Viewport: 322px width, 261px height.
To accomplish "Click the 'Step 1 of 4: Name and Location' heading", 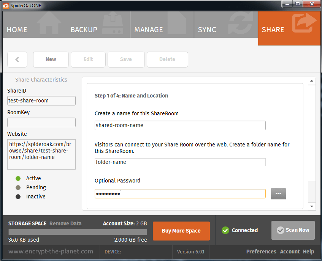I will tap(131, 96).
